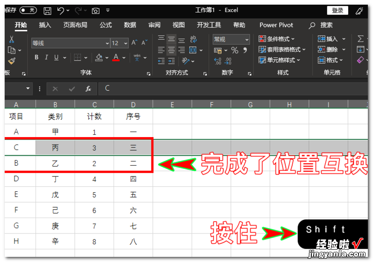
Task: Click the Undo arrow icon
Action: pos(61,11)
